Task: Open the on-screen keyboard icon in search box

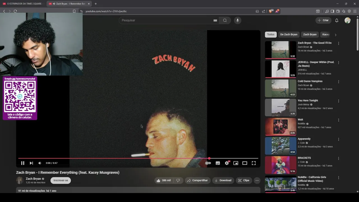Action: (215, 20)
